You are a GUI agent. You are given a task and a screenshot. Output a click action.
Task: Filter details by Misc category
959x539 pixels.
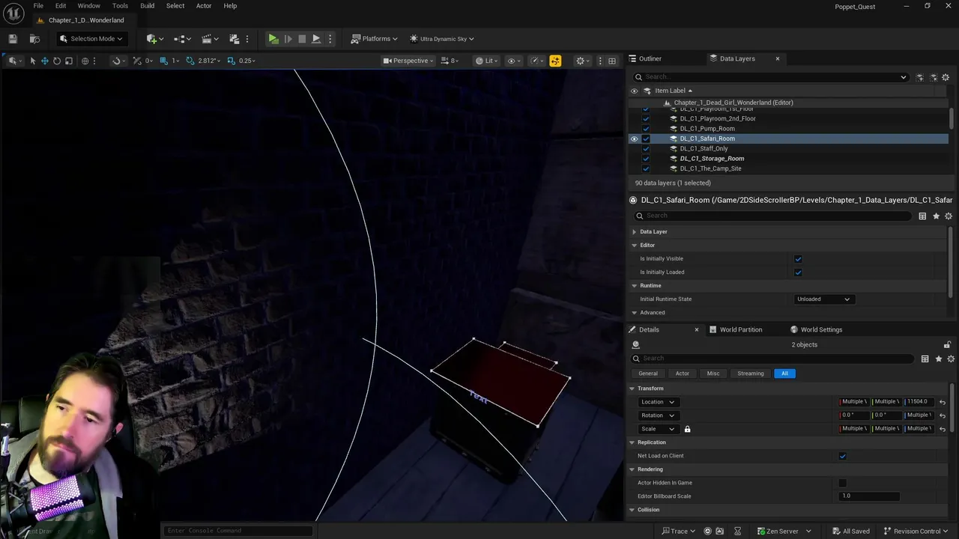click(x=713, y=374)
